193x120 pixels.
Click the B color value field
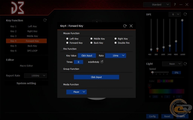pos(179,96)
